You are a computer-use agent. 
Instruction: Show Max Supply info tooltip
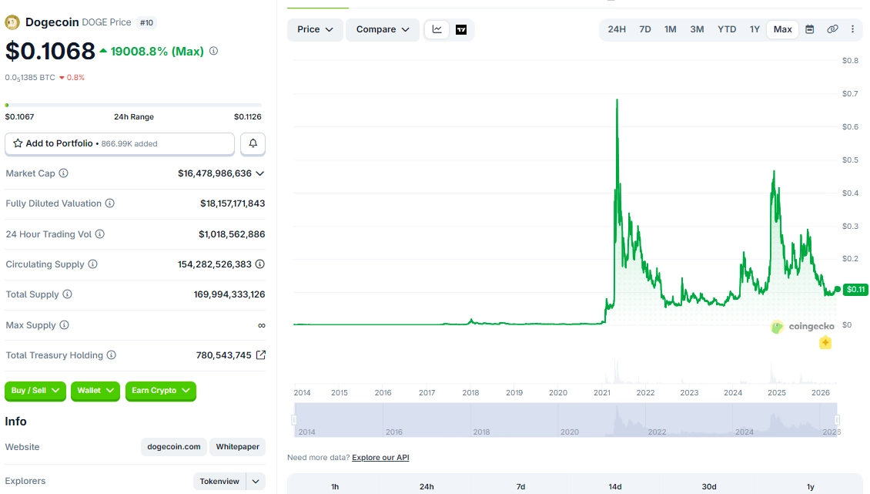point(65,324)
